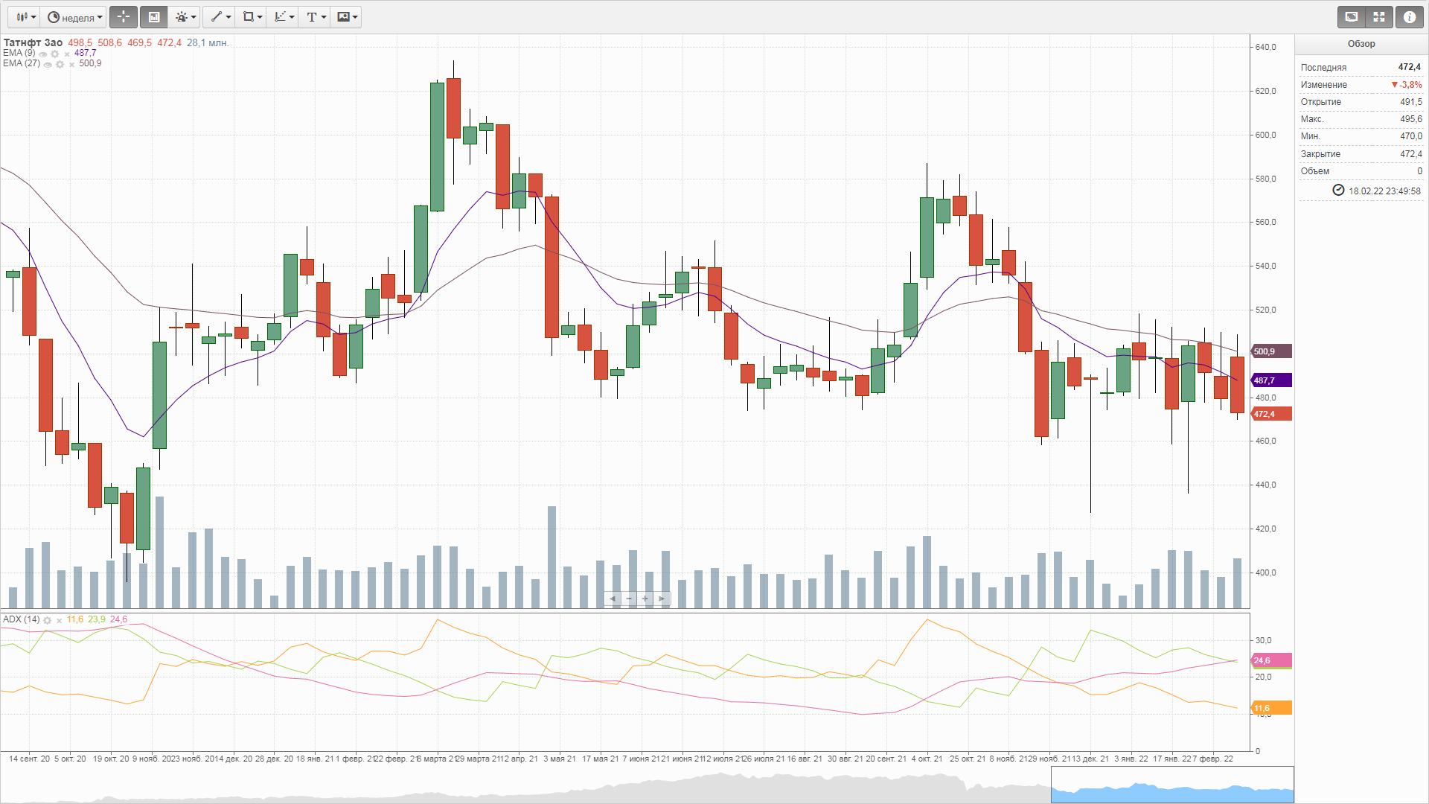1429x804 pixels.
Task: Remove the ADX (14) indicator
Action: coord(59,620)
